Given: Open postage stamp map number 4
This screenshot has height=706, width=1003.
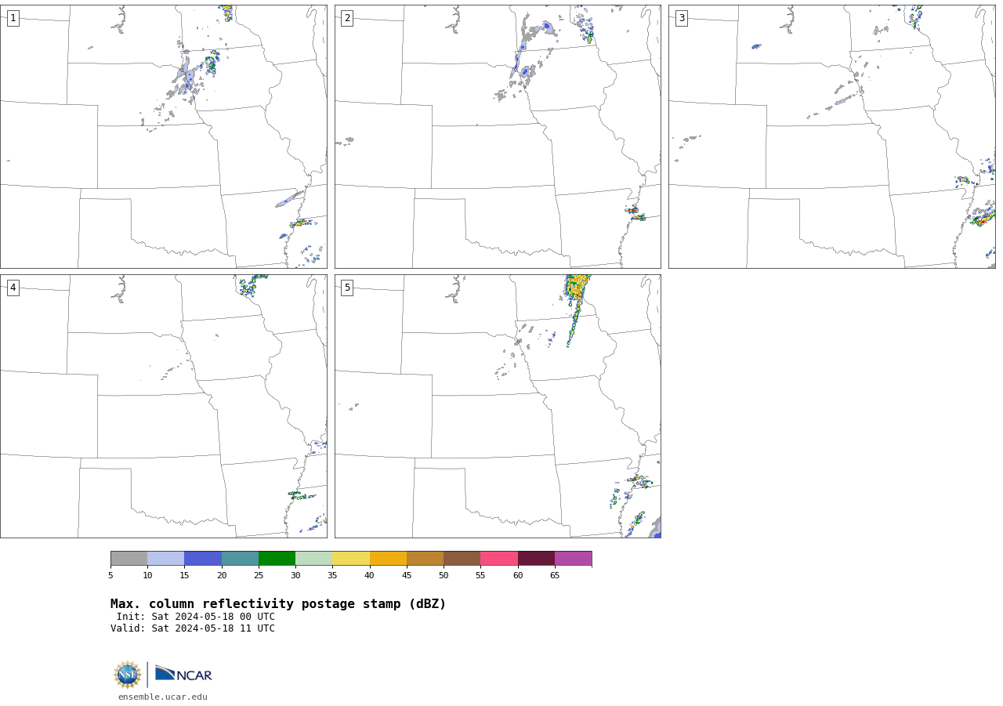Looking at the screenshot, I should coord(163,406).
